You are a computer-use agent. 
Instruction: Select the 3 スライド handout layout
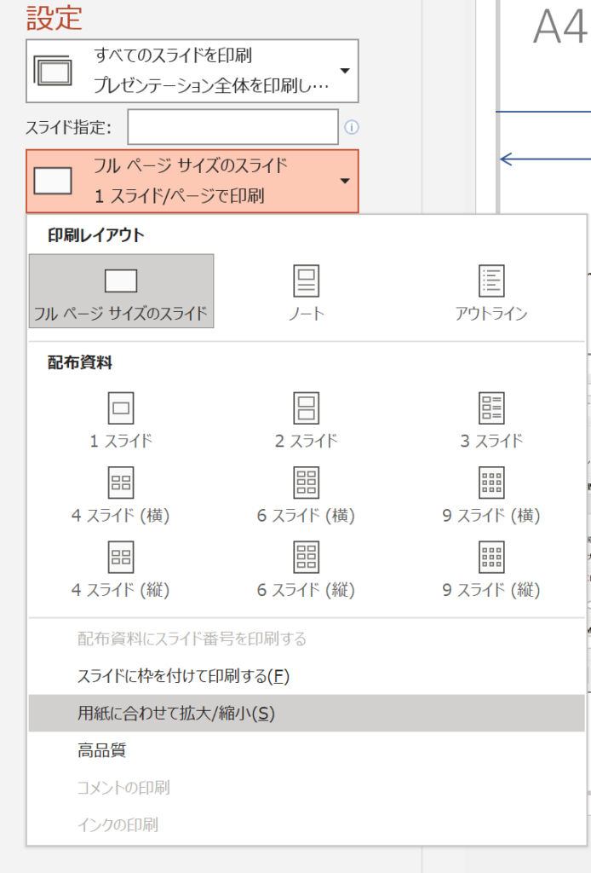491,408
